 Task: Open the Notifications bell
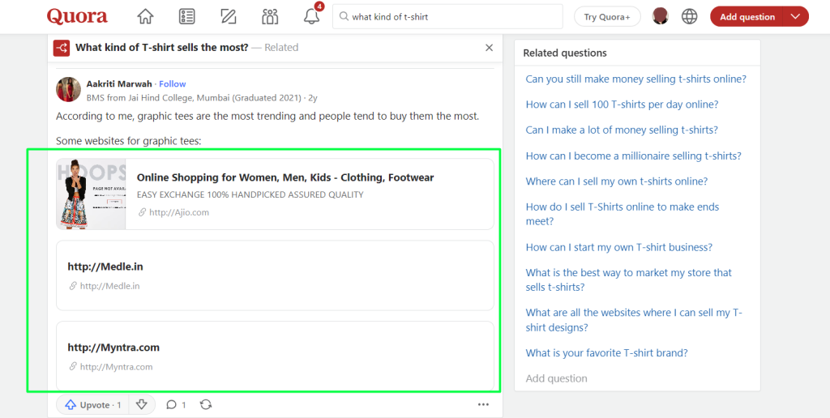[x=311, y=16]
